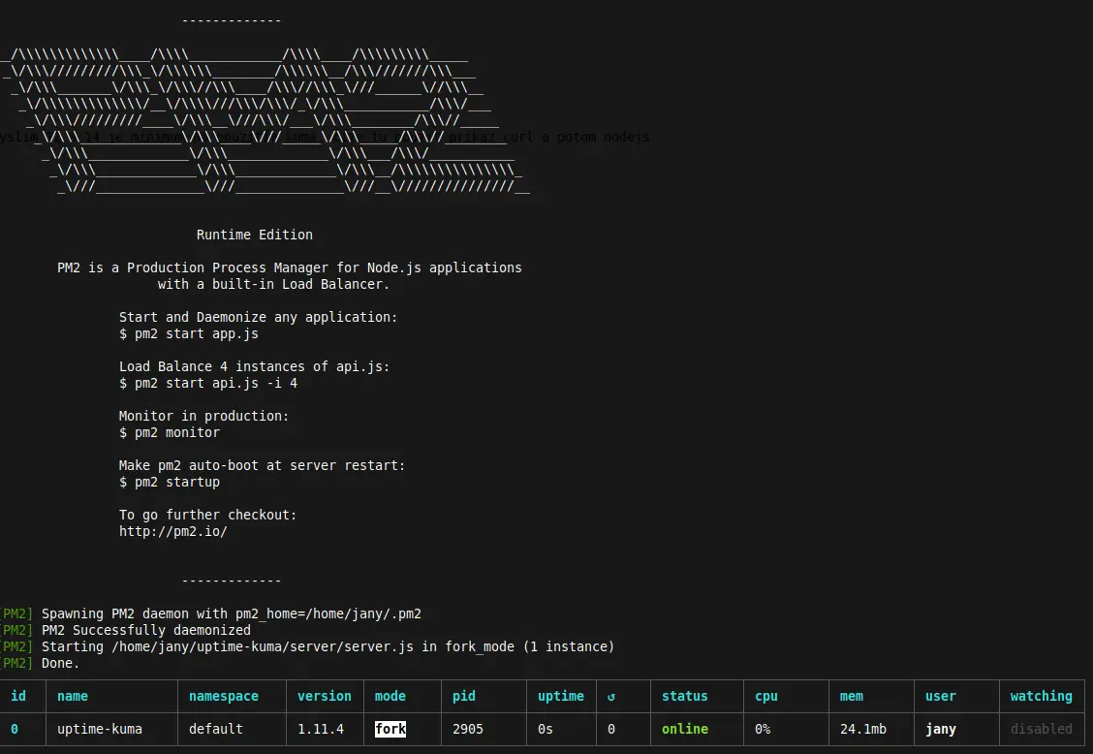Select the "$ pm2 start app.js" command line

click(189, 334)
